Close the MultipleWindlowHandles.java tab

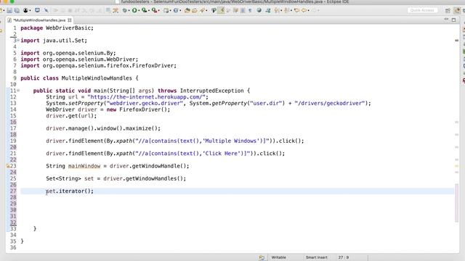[x=70, y=20]
